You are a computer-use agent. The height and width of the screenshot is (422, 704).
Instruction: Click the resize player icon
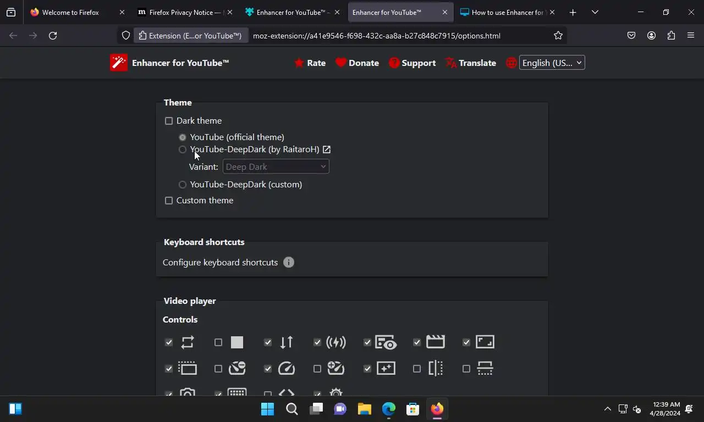(x=485, y=342)
